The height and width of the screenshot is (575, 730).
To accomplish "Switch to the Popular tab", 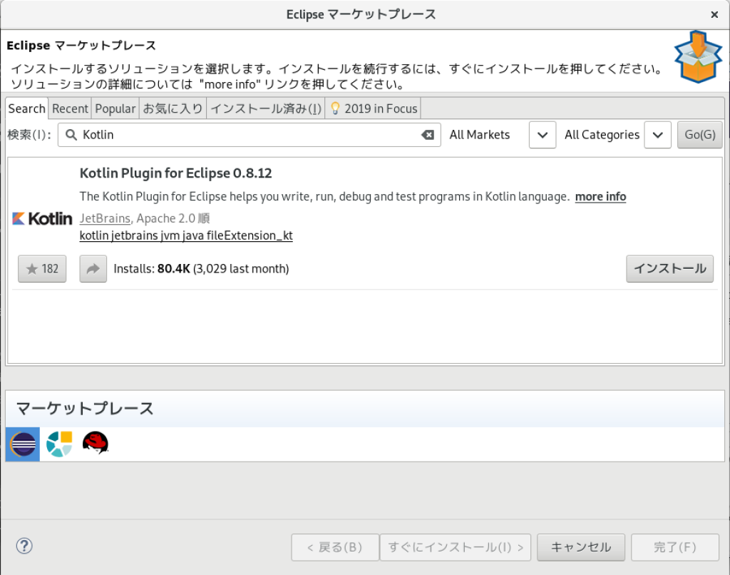I will coord(115,108).
